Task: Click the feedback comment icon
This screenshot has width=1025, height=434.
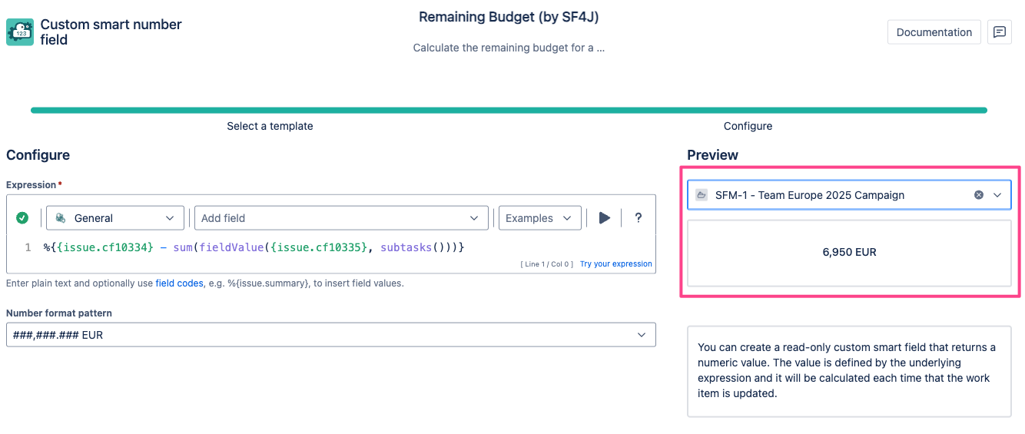Action: tap(999, 32)
